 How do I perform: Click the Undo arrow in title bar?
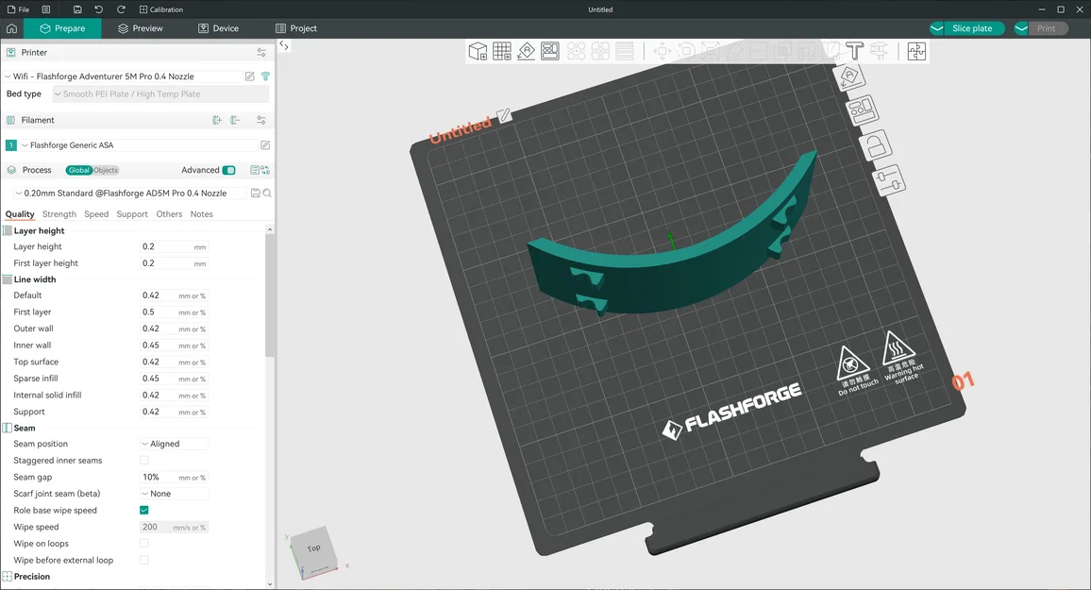99,9
